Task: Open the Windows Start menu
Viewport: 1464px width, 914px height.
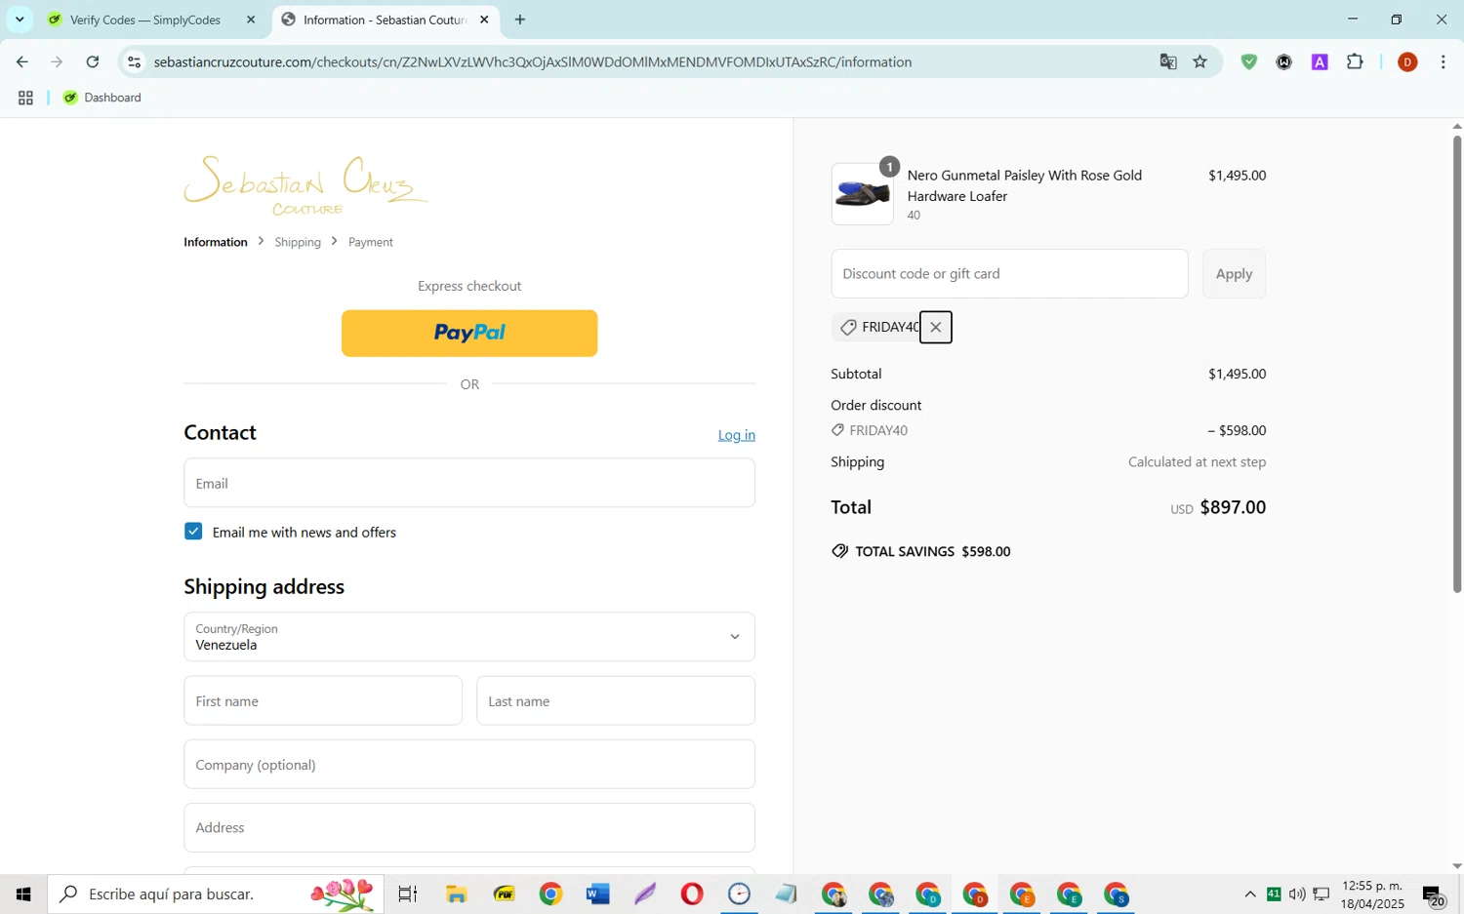Action: click(23, 894)
